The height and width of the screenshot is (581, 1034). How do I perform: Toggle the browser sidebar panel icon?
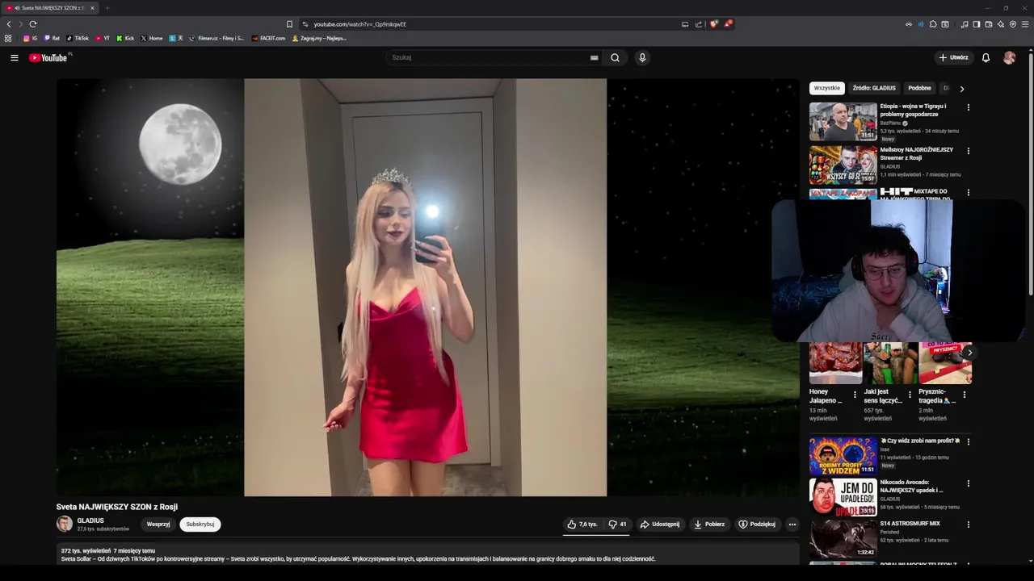[x=976, y=24]
